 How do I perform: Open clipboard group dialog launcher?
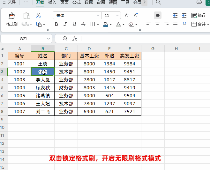48,30
